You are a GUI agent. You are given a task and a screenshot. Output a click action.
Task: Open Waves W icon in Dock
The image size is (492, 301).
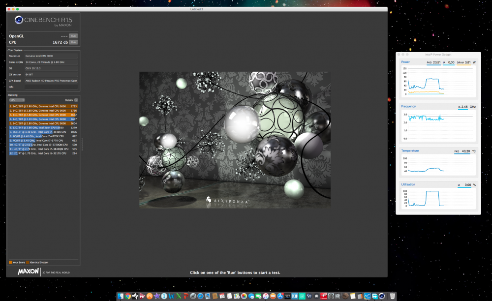click(x=309, y=296)
